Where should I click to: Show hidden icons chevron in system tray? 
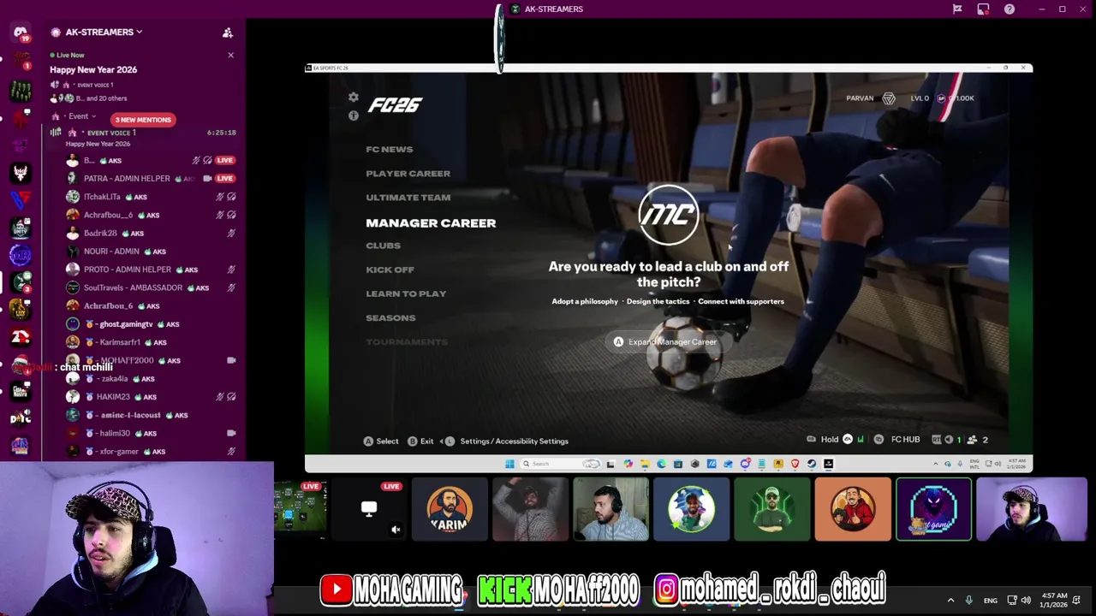pos(950,601)
